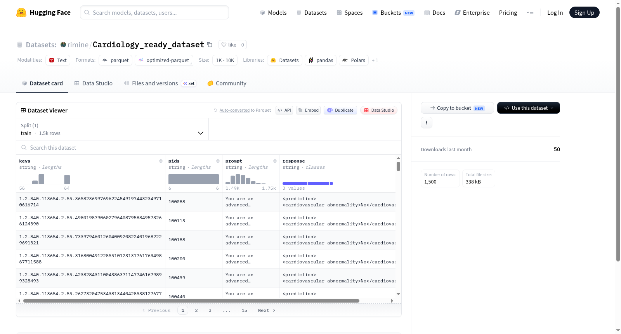
Task: Click the table's horizontal scrollbar
Action: tap(191, 301)
